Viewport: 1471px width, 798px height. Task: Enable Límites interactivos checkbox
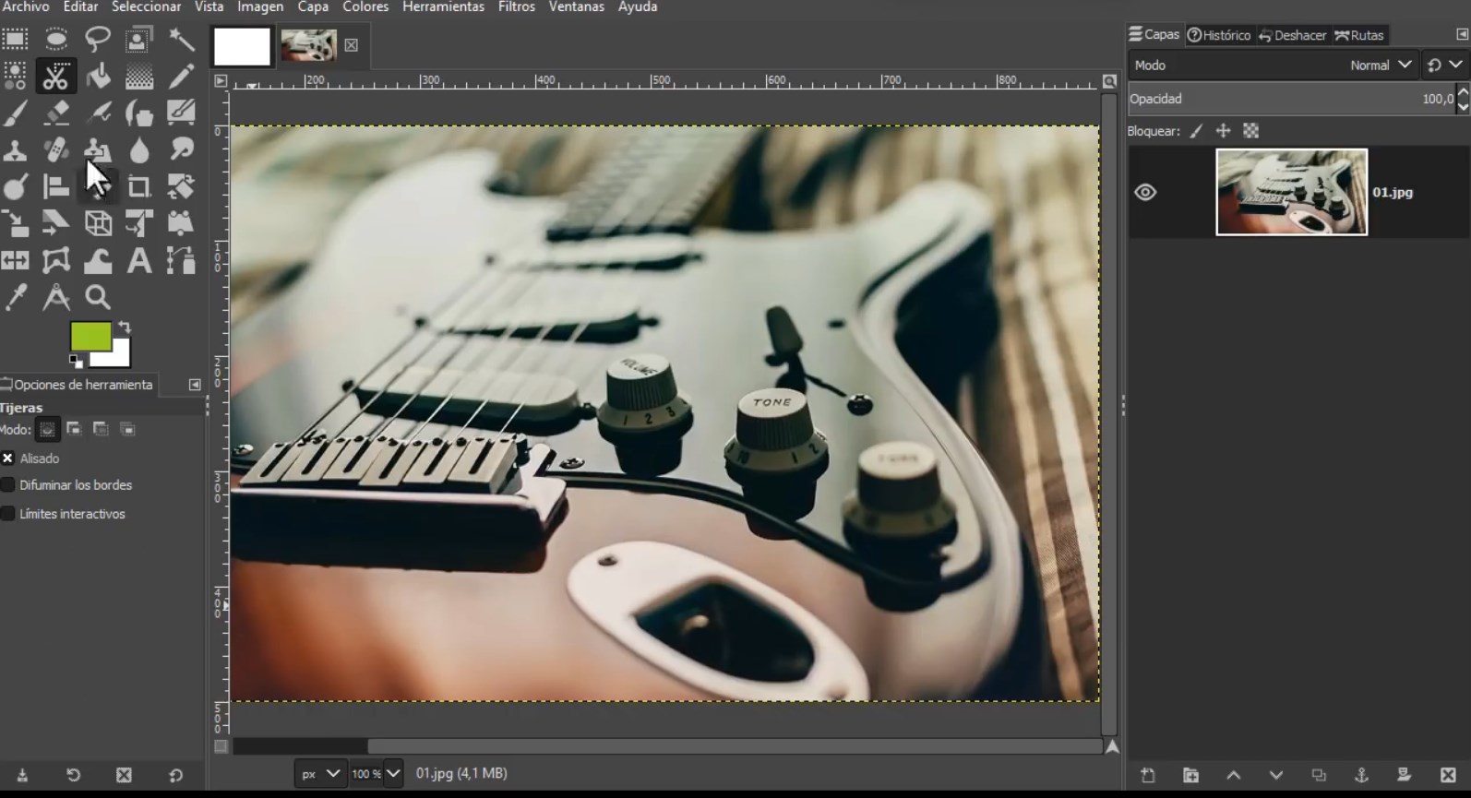(x=7, y=513)
